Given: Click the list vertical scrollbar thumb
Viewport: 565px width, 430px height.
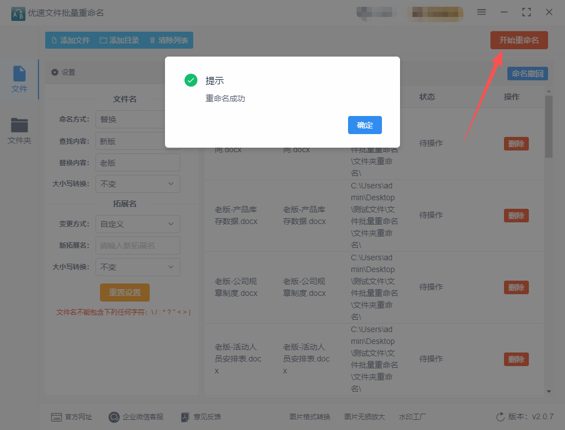Looking at the screenshot, I should (549, 127).
